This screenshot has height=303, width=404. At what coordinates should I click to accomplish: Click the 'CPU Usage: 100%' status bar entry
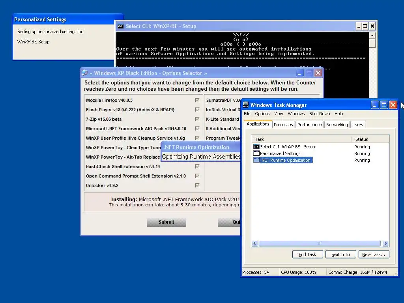[x=298, y=272]
